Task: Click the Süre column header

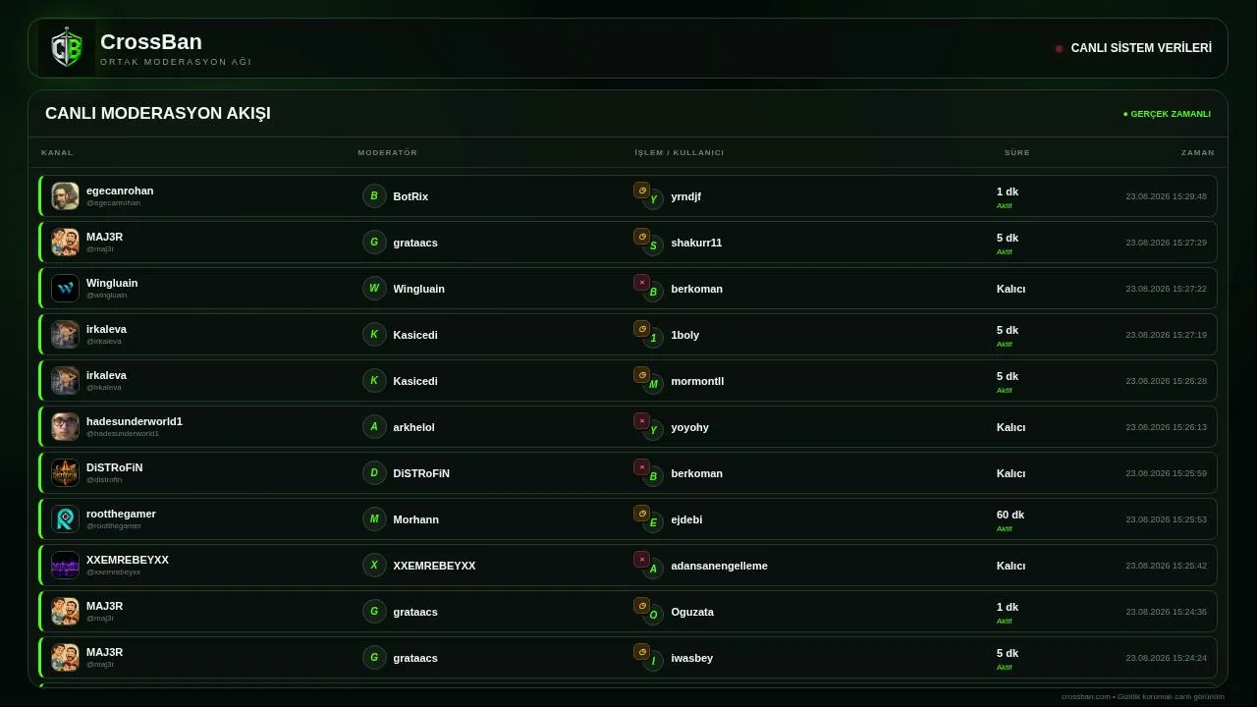Action: (1016, 152)
